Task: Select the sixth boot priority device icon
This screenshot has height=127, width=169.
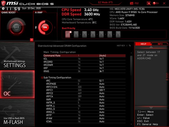Action: pos(110,34)
